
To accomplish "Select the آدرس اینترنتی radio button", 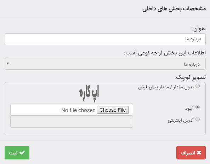I will 198,119.
